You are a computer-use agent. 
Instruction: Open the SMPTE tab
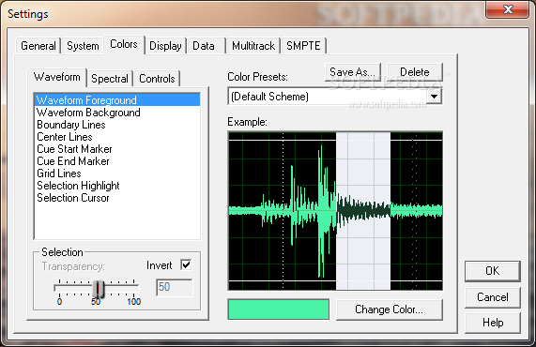click(x=303, y=46)
